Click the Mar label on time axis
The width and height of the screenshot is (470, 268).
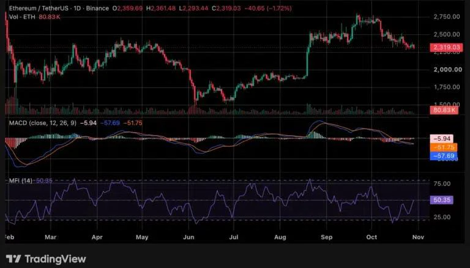[x=50, y=237]
